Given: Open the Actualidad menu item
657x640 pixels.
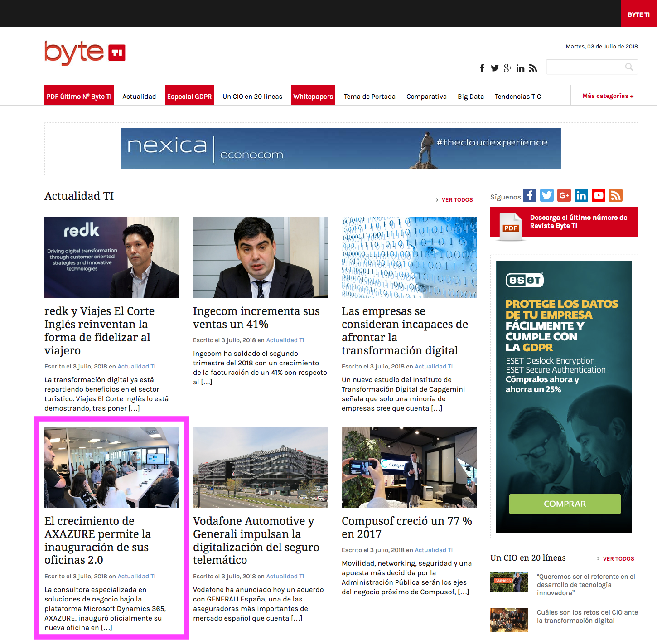Looking at the screenshot, I should click(x=139, y=97).
